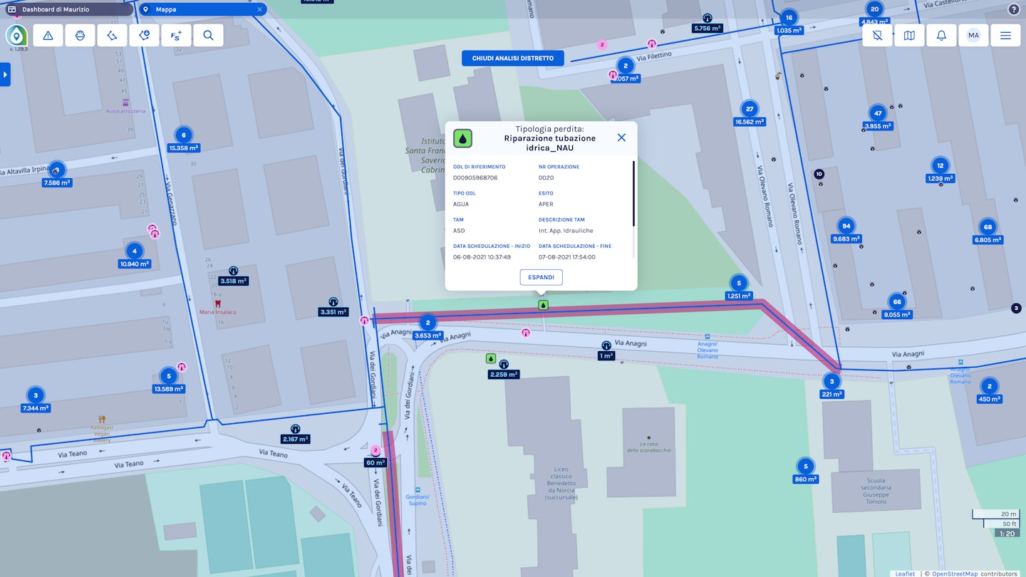This screenshot has width=1026, height=577.
Task: Click the Espandi button in popup
Action: [x=541, y=277]
